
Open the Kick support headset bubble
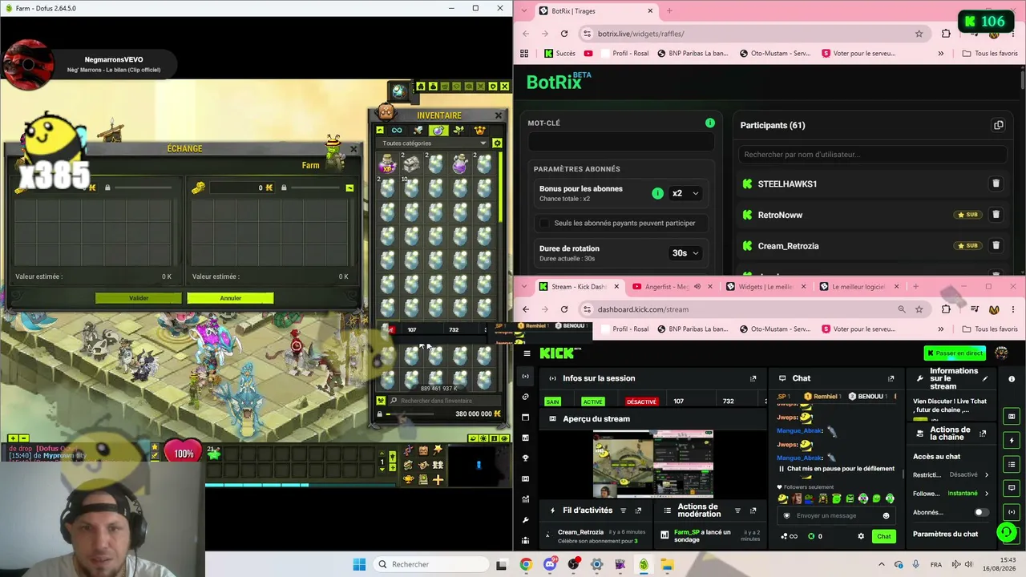[x=1007, y=532]
